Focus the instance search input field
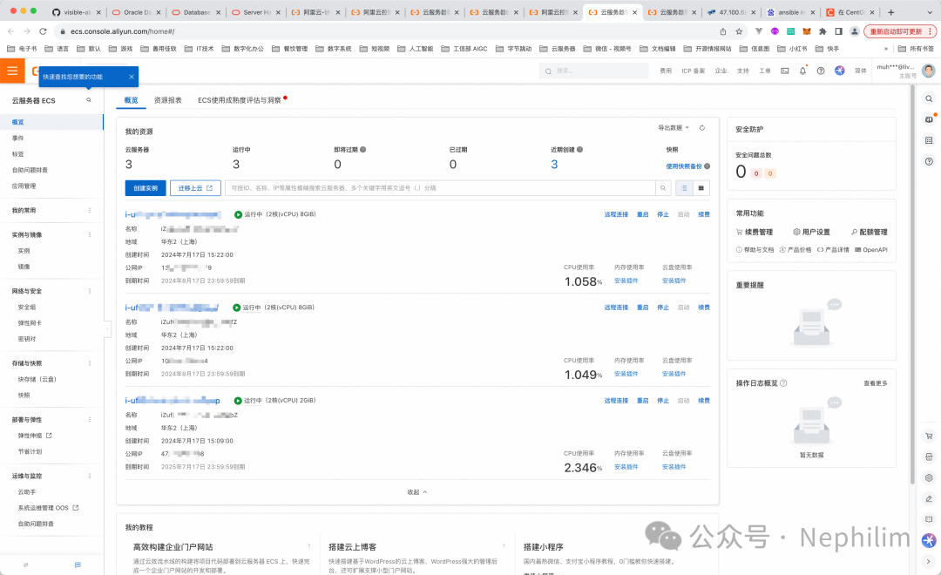 pyautogui.click(x=440, y=188)
